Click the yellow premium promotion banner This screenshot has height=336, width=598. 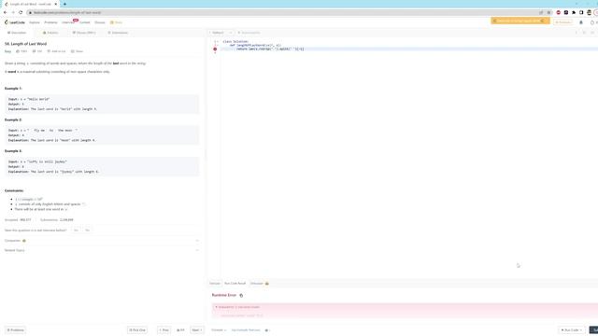coord(520,21)
